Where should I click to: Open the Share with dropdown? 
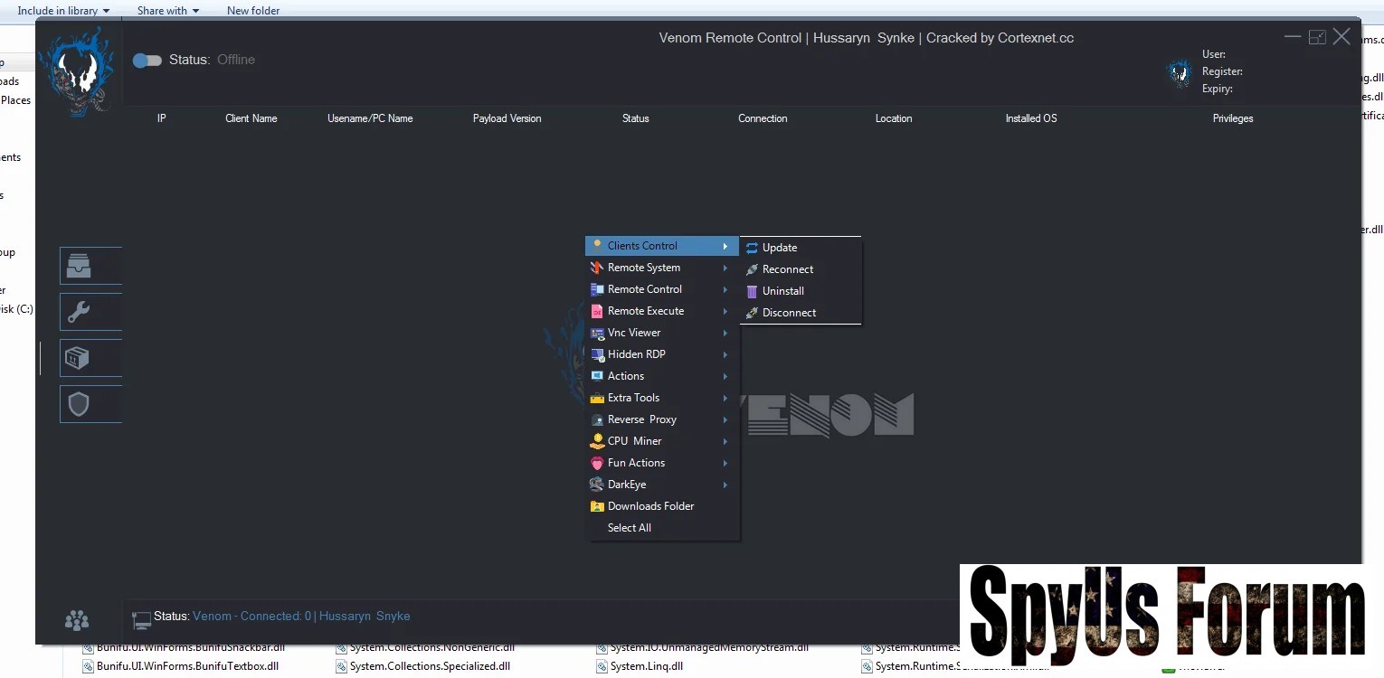[x=168, y=11]
